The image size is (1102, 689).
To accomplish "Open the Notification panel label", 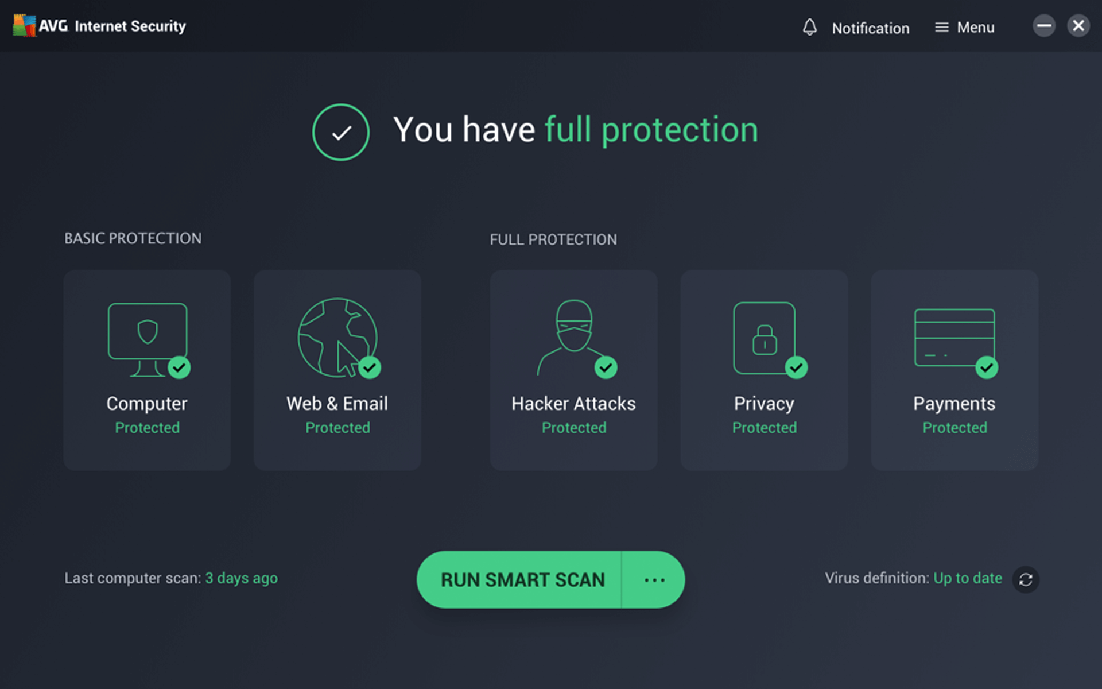I will (x=870, y=28).
